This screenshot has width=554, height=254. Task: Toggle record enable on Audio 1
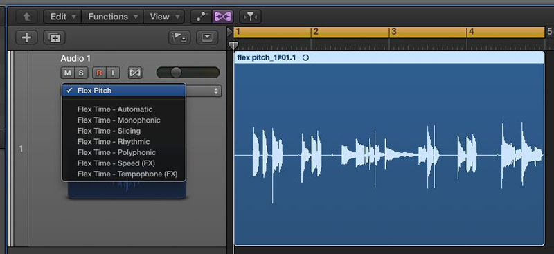point(99,73)
